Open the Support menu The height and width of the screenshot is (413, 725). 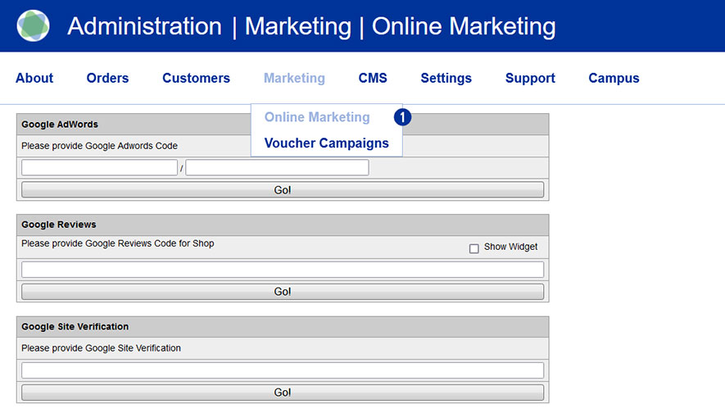(530, 79)
